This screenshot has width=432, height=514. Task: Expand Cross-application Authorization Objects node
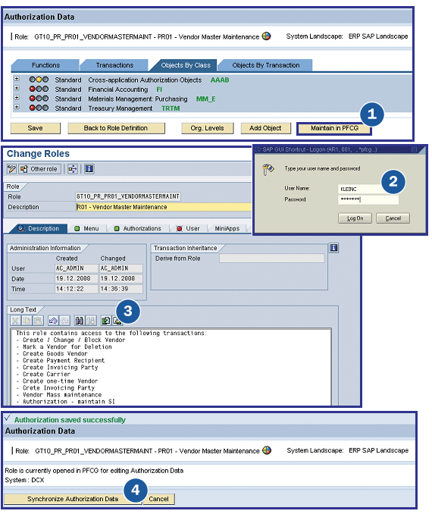[17, 79]
